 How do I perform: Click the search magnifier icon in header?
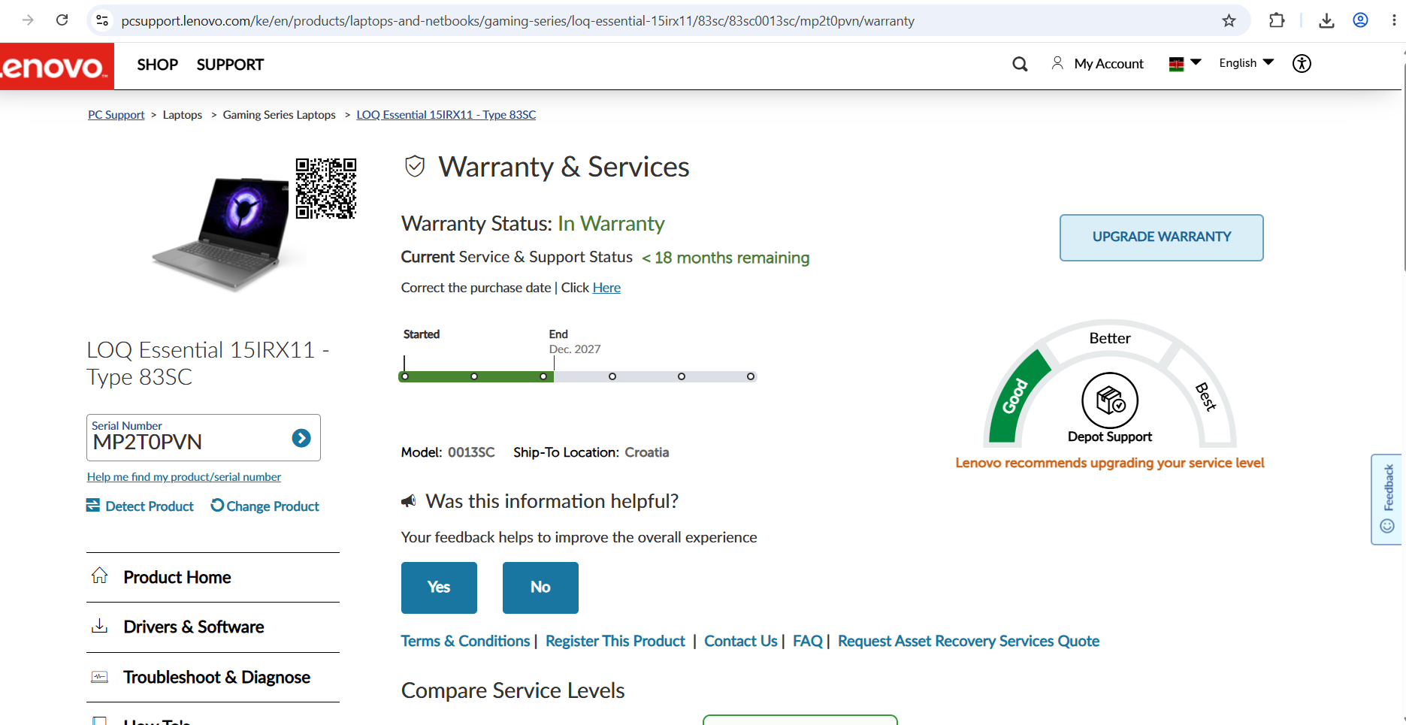pyautogui.click(x=1020, y=64)
